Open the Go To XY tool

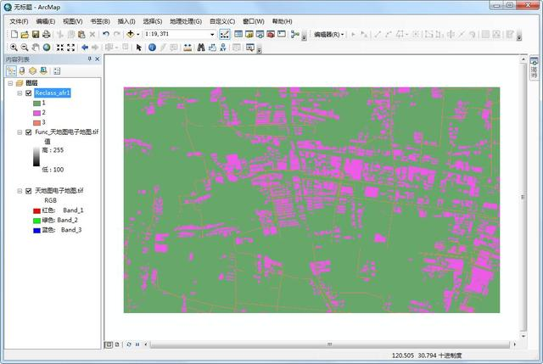222,48
